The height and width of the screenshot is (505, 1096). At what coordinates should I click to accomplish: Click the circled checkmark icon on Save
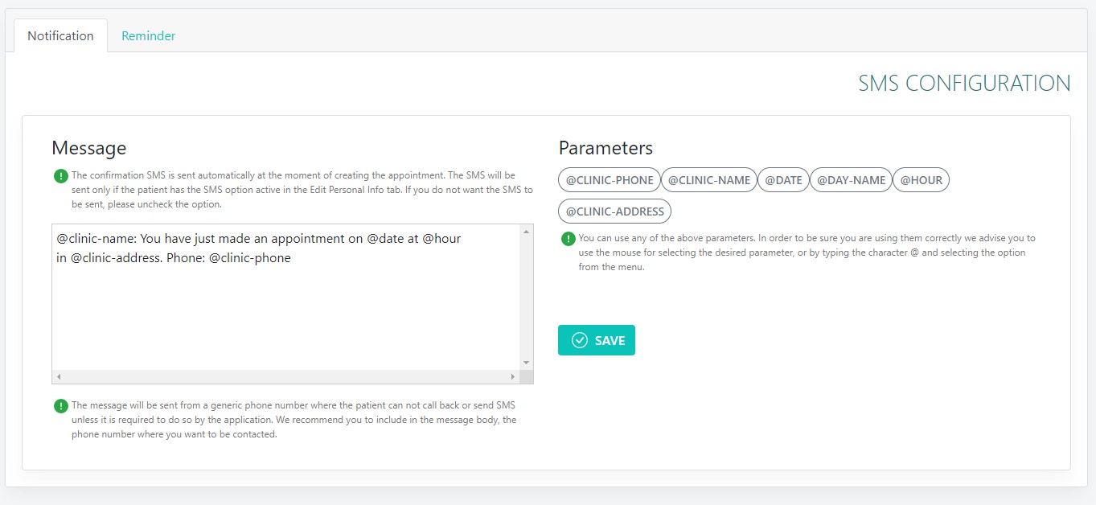coord(579,340)
